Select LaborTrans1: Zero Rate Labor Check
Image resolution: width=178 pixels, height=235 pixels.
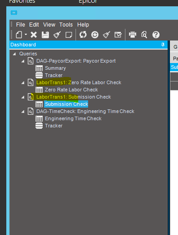tap(79, 82)
